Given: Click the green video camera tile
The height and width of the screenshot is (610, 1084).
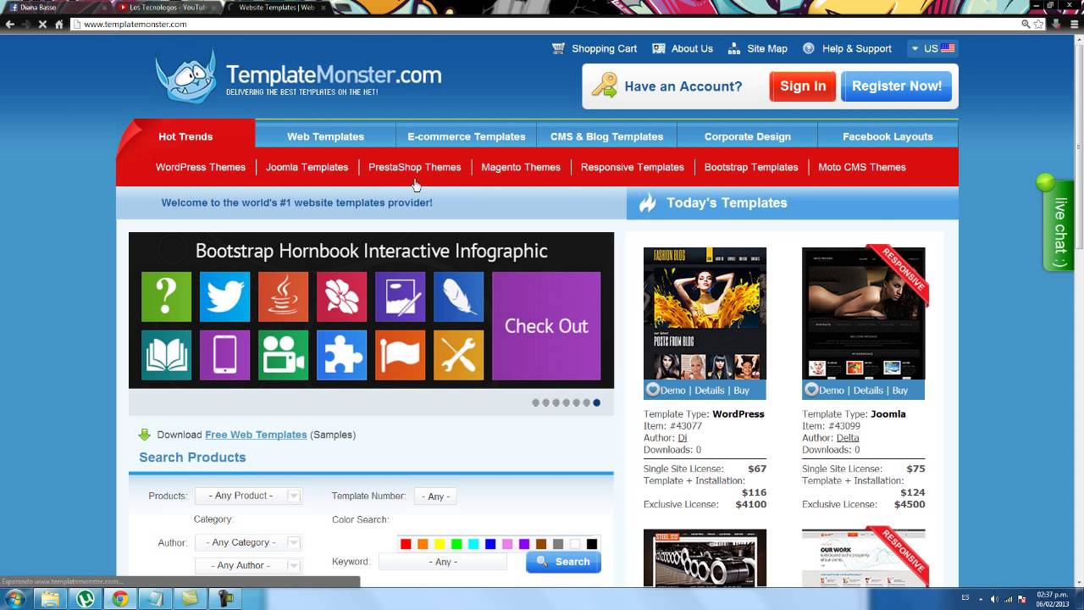Looking at the screenshot, I should pyautogui.click(x=283, y=355).
